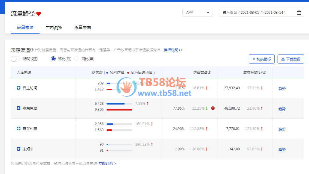This screenshot has width=309, height=174.
Task: Click the 190.32% change value
Action: tap(142, 144)
